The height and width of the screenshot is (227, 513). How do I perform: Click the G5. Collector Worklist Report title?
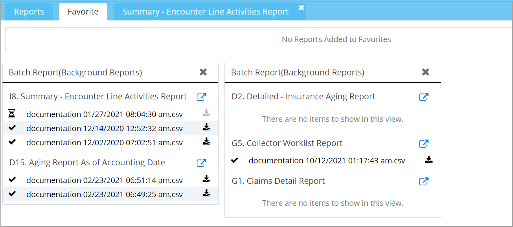287,143
